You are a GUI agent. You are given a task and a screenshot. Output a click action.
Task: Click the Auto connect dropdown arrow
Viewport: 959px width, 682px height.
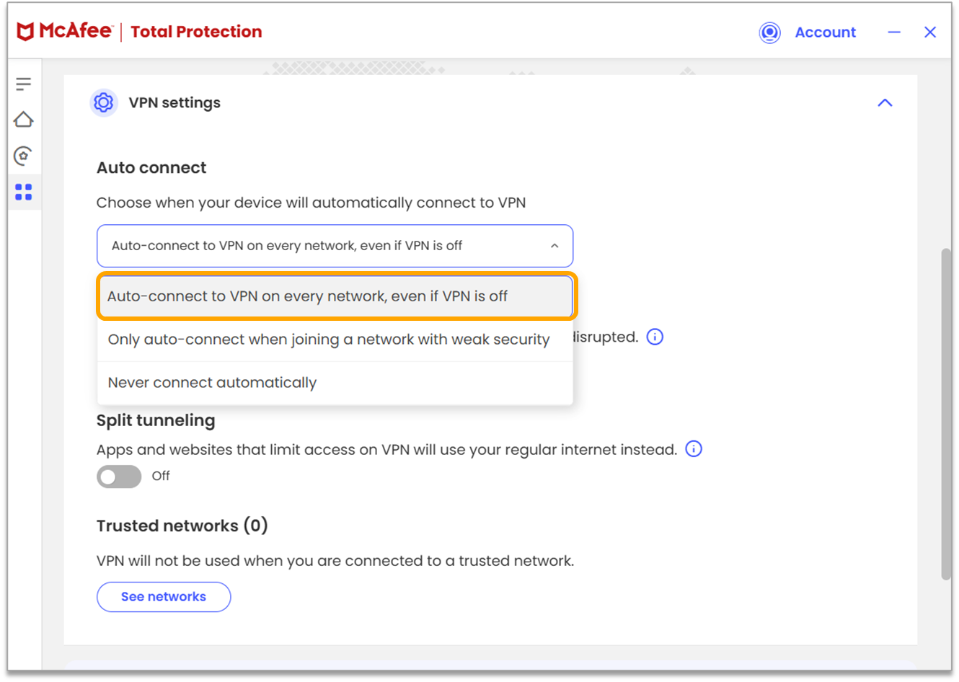(x=554, y=246)
